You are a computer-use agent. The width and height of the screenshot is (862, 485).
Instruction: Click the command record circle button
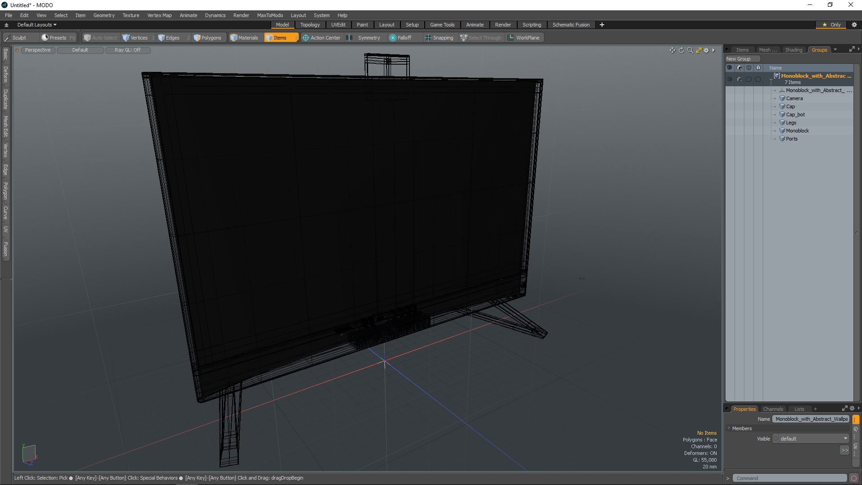pos(854,478)
